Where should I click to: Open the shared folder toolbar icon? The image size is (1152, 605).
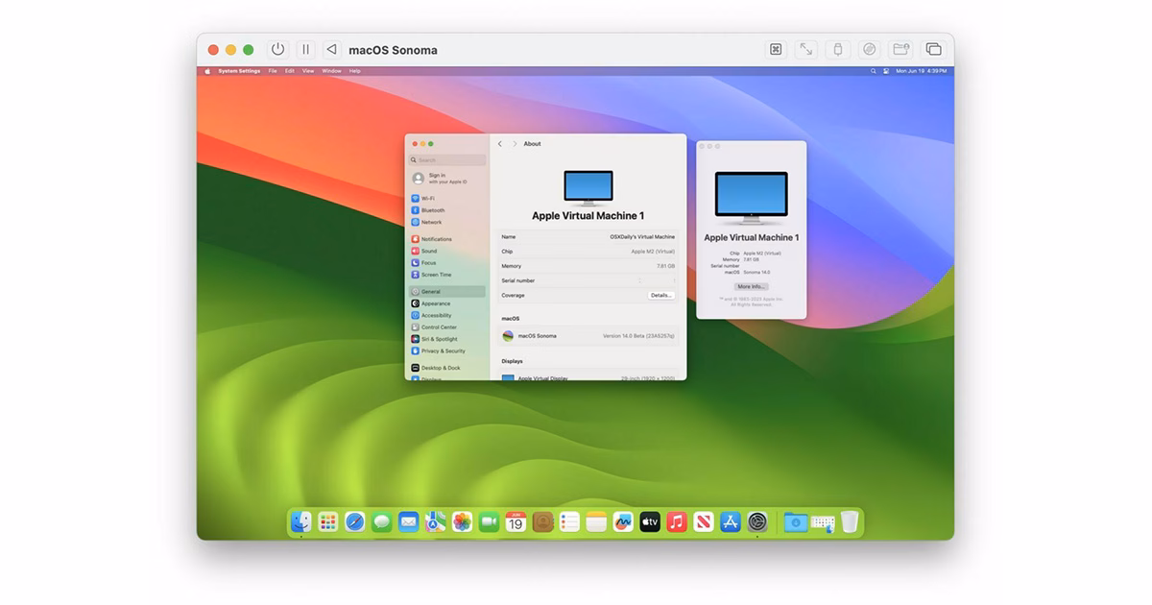pos(900,49)
